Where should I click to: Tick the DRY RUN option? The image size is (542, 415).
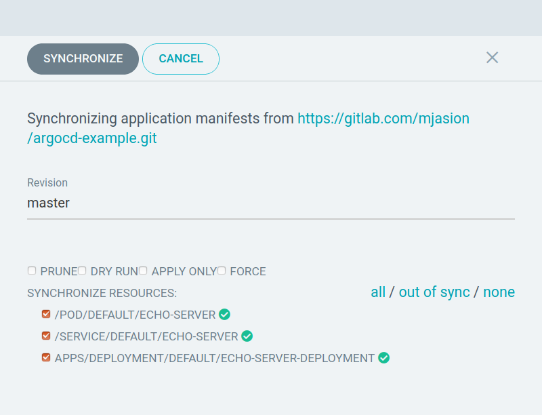point(82,271)
